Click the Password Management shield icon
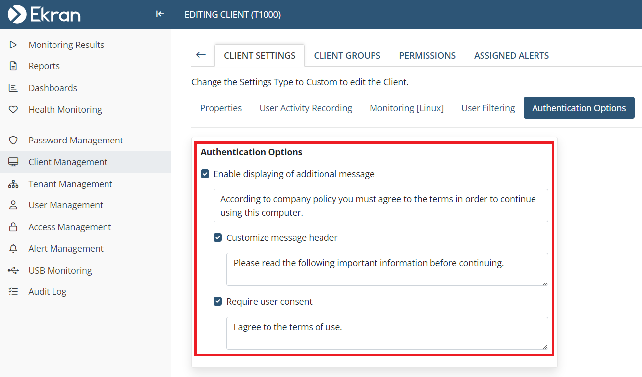Viewport: 642px width, 377px height. pos(13,141)
